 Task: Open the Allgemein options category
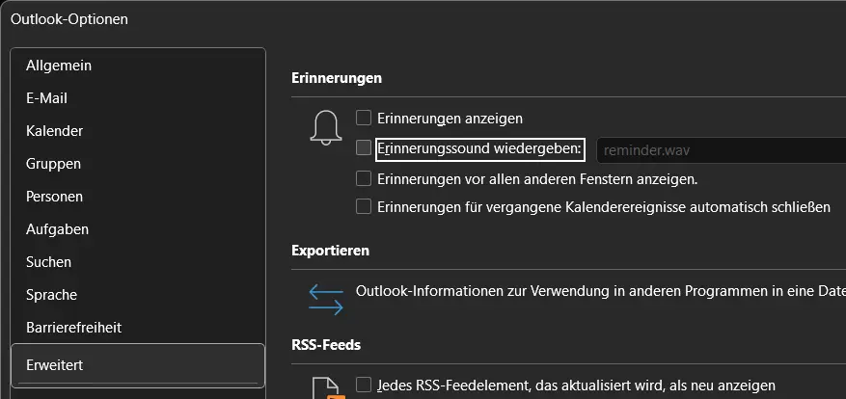click(x=59, y=66)
